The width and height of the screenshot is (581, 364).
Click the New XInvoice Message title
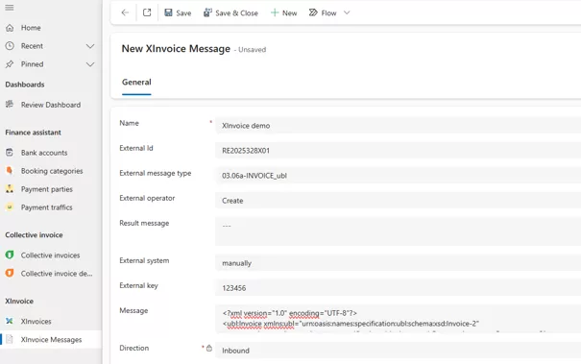[176, 49]
